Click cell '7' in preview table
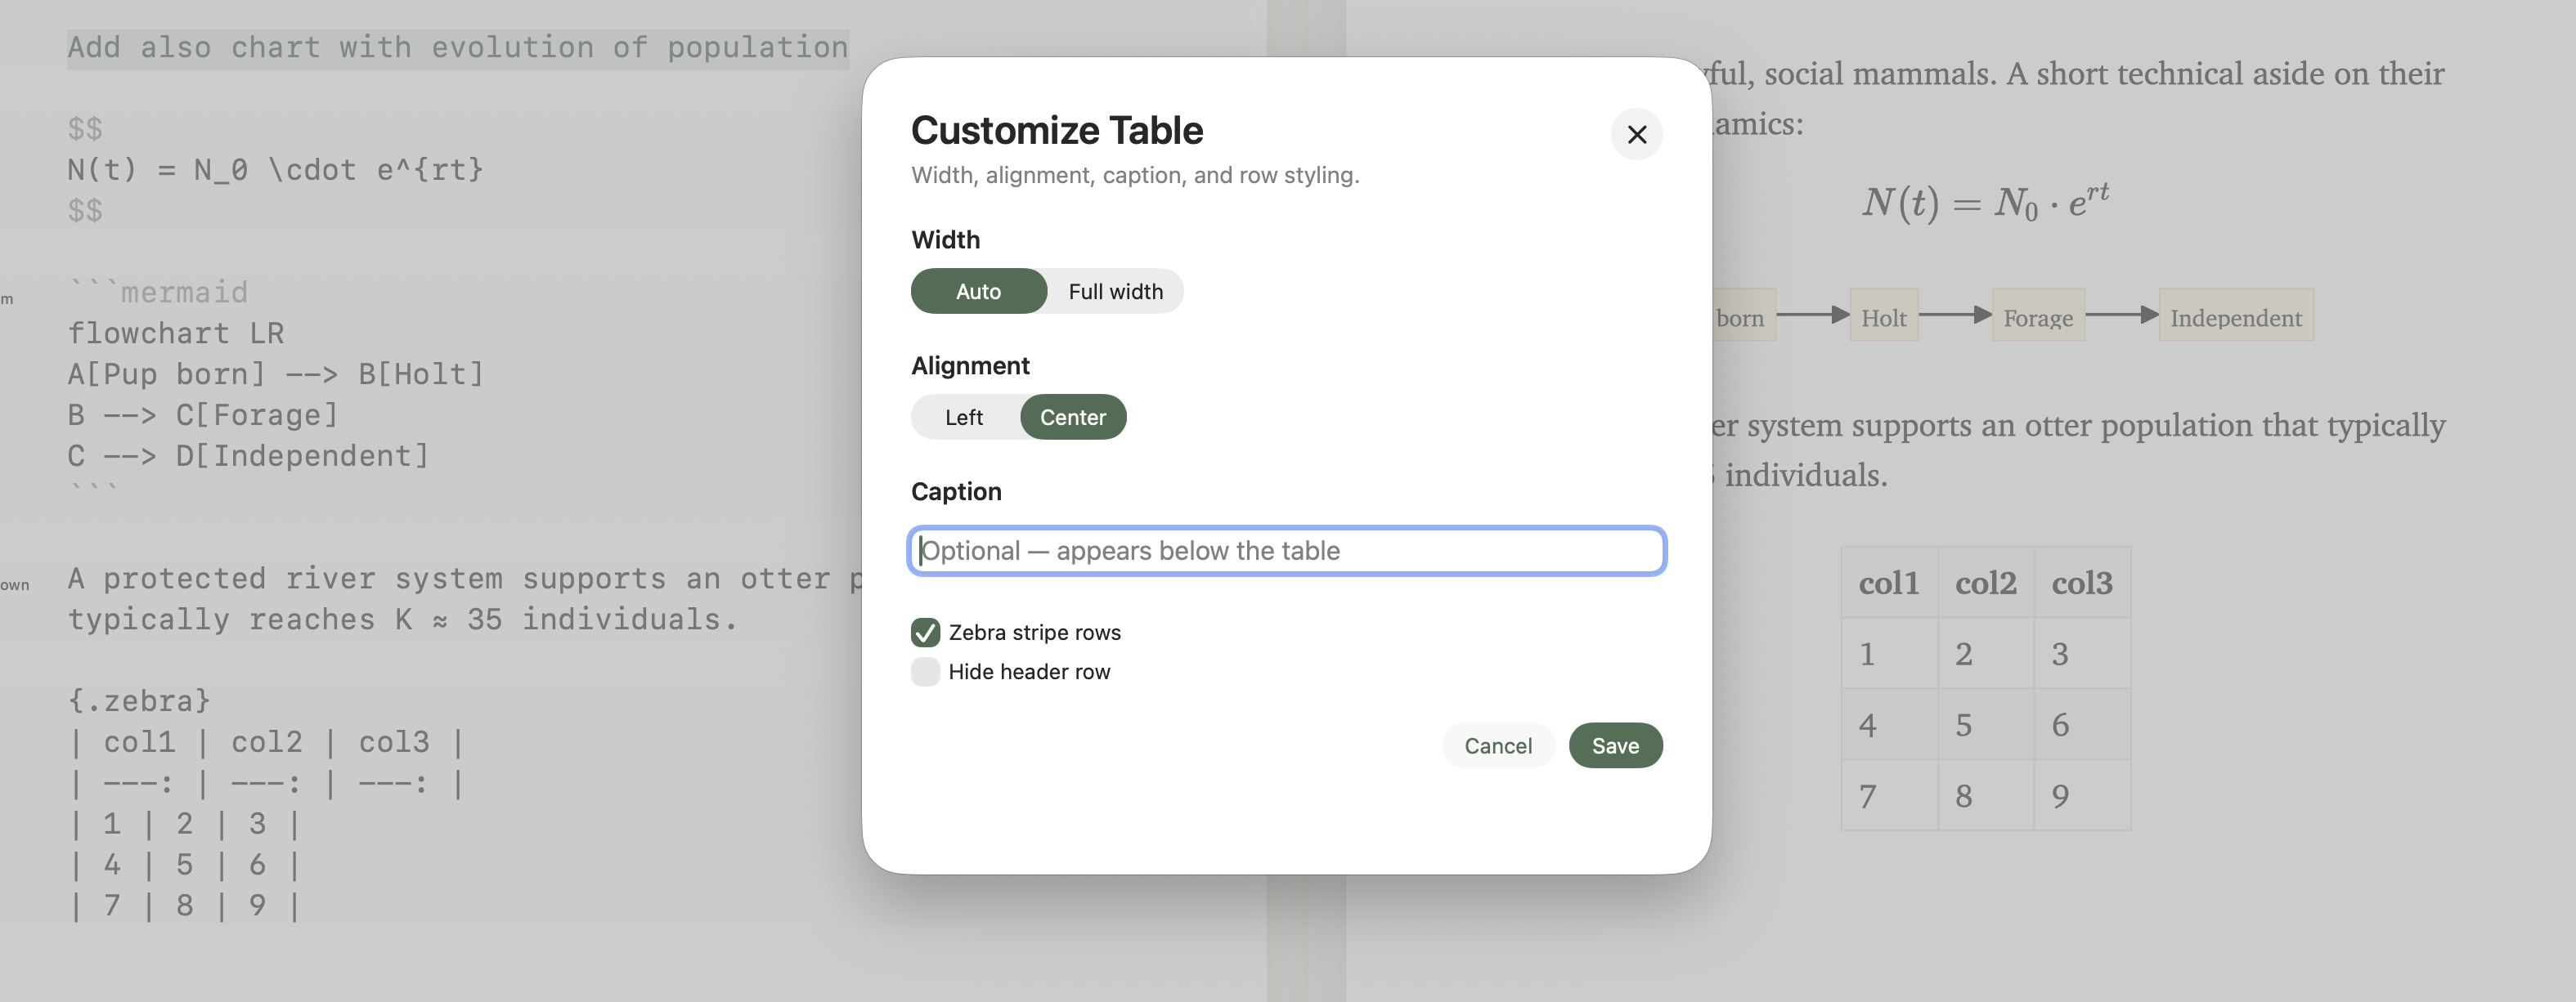This screenshot has height=1002, width=2576. click(x=1889, y=795)
